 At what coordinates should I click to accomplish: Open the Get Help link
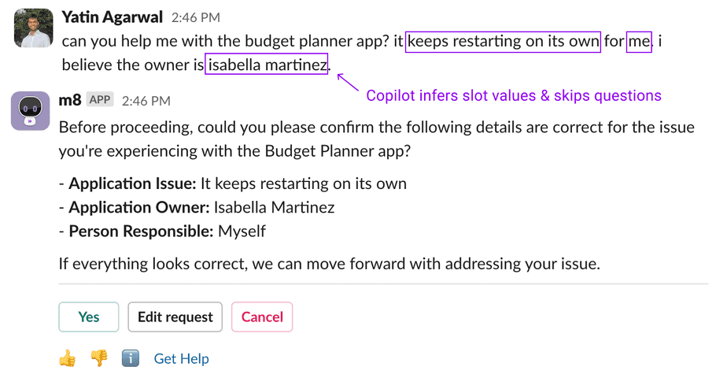pyautogui.click(x=181, y=359)
